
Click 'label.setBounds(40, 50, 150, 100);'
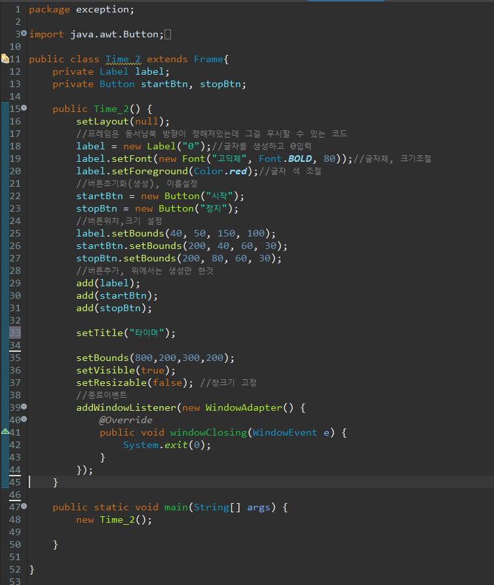click(x=176, y=234)
